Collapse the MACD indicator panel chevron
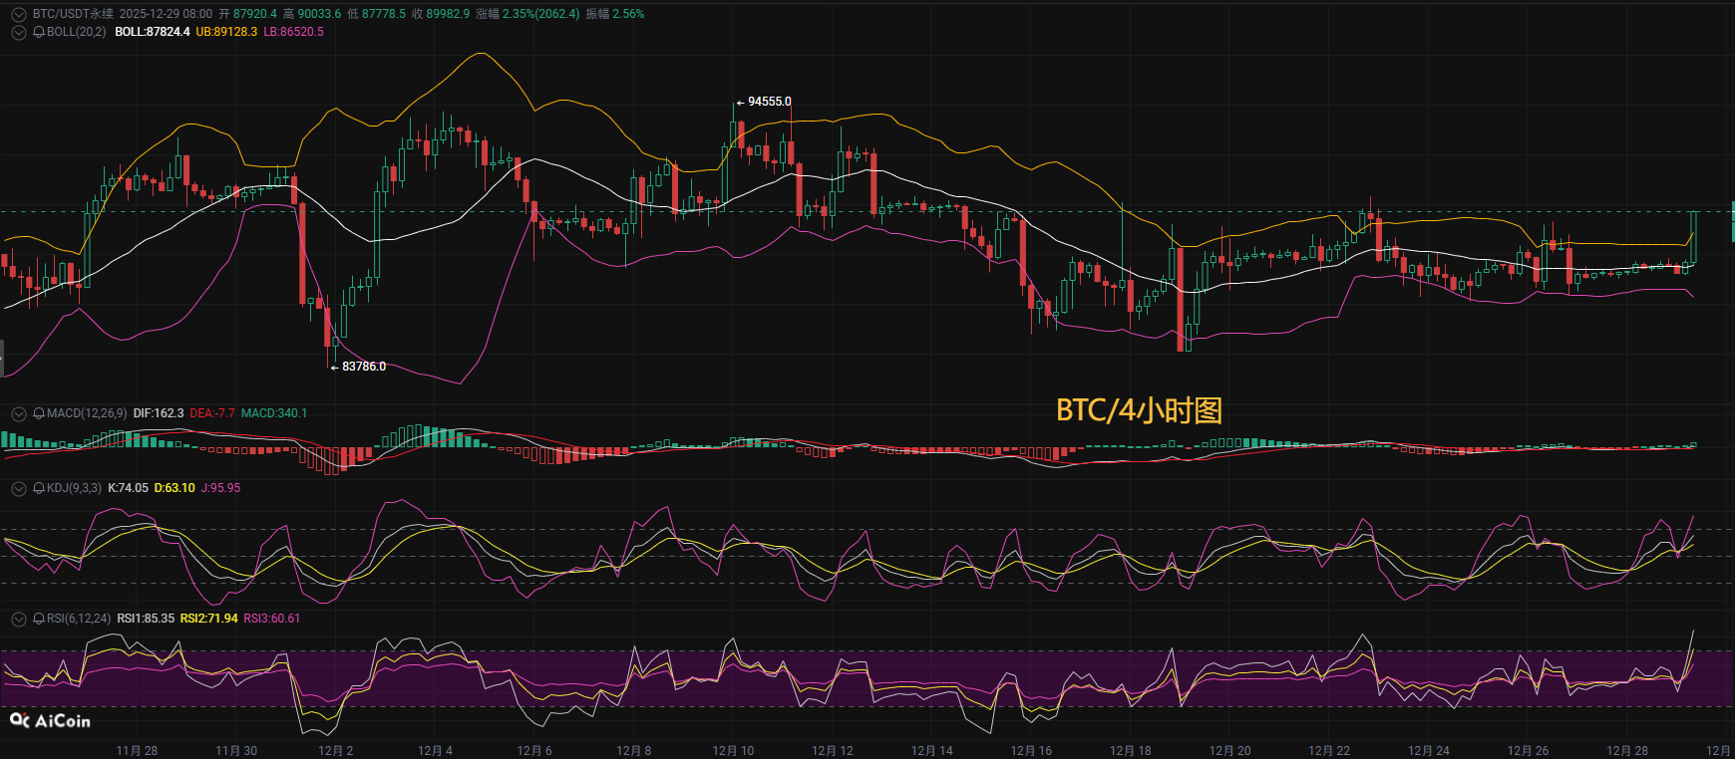1735x759 pixels. tap(18, 413)
